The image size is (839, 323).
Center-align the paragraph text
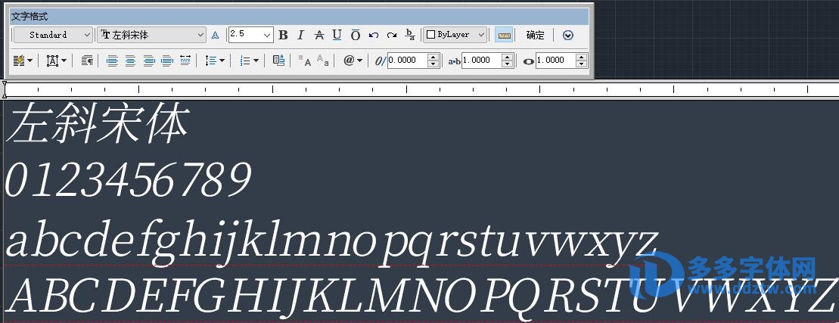(x=130, y=61)
